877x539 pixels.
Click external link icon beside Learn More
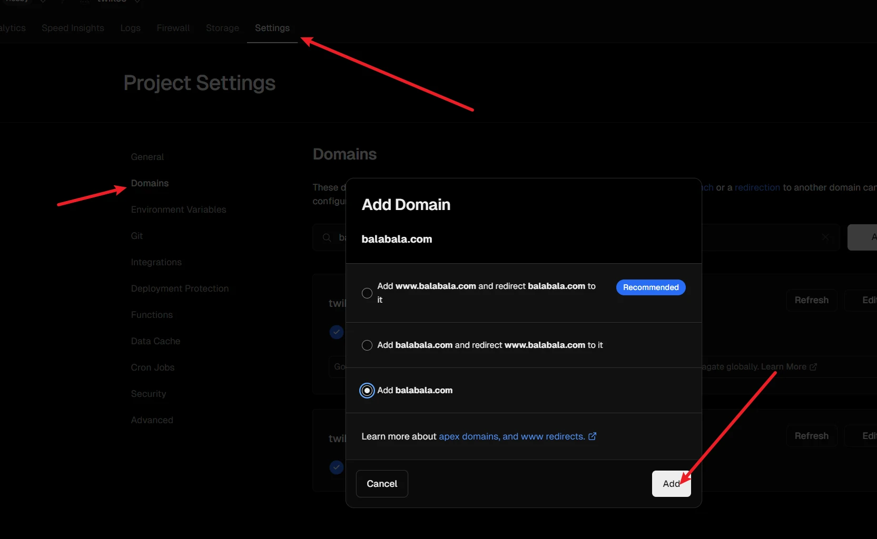pyautogui.click(x=813, y=367)
